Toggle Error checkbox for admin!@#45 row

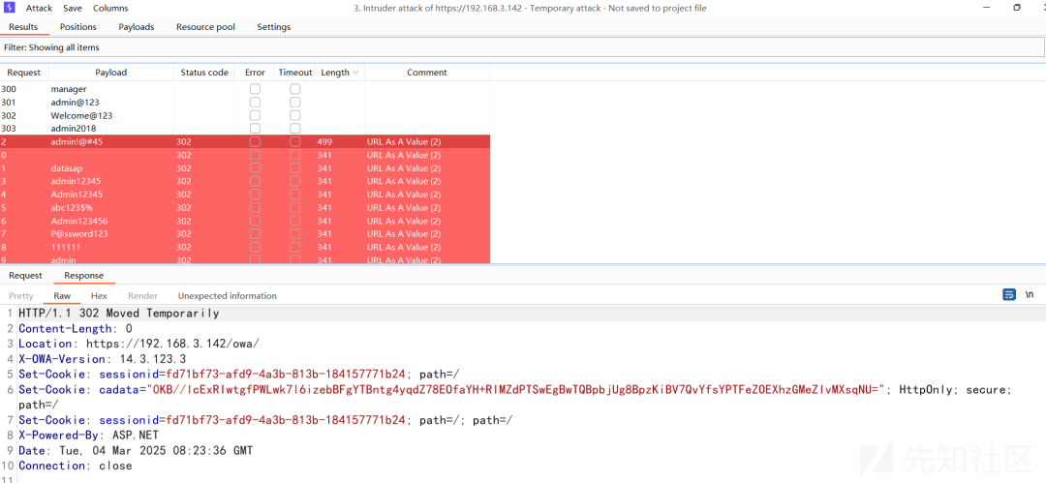tap(255, 141)
